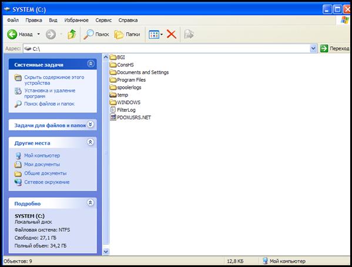
Task: Open the Файл menu
Action: pos(13,20)
